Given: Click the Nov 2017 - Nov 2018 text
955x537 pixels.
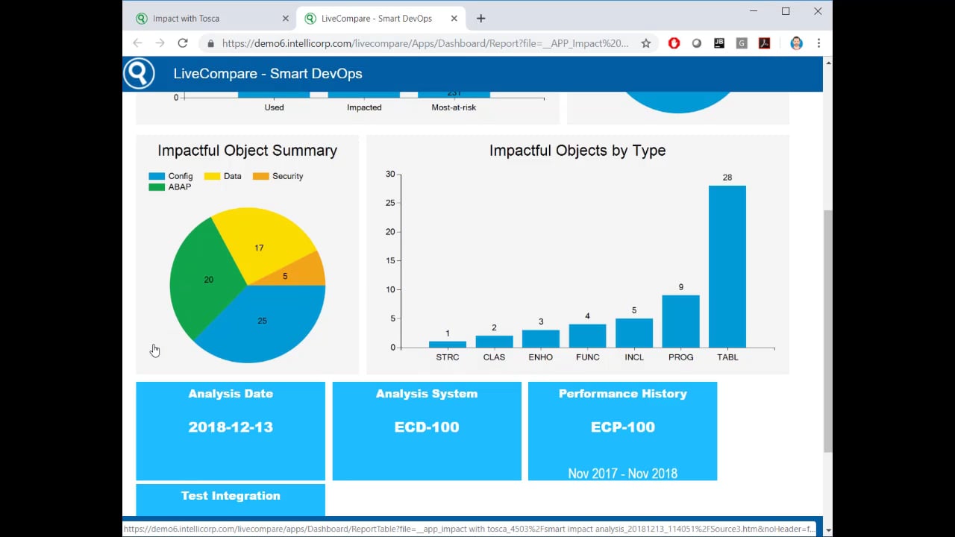Looking at the screenshot, I should tap(622, 474).
